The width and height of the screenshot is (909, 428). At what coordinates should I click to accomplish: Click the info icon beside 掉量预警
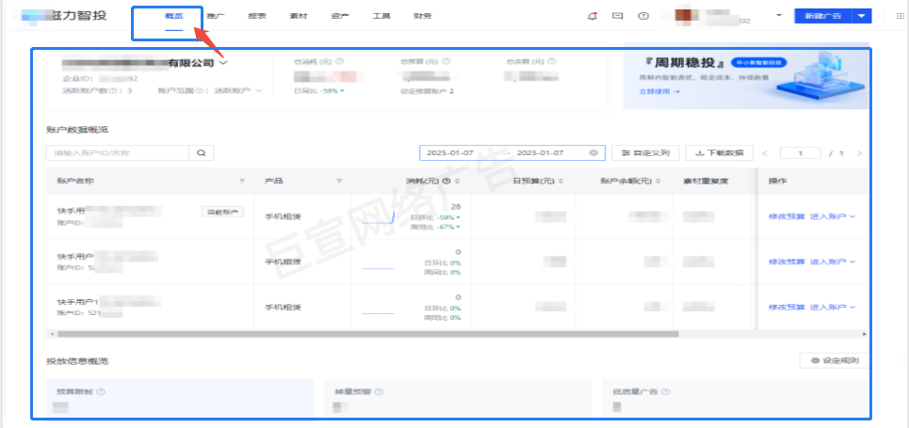pyautogui.click(x=379, y=392)
